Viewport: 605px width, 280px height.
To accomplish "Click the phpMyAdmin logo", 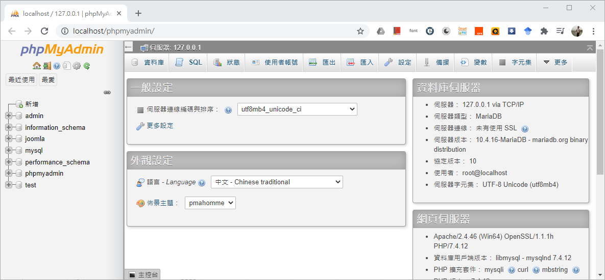I will (62, 49).
